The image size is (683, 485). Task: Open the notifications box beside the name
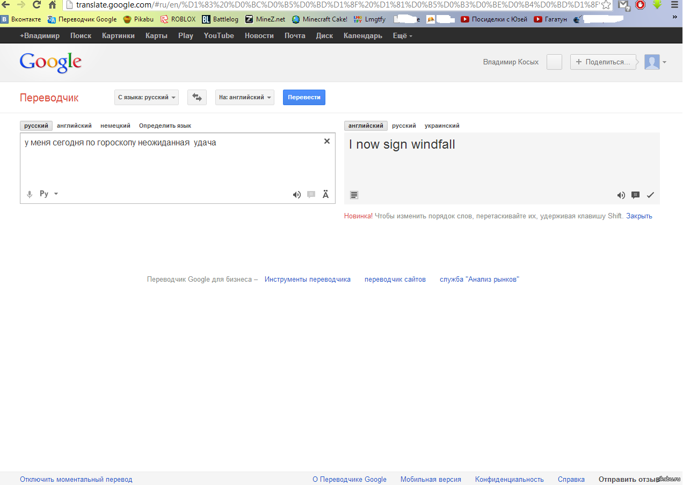[554, 62]
